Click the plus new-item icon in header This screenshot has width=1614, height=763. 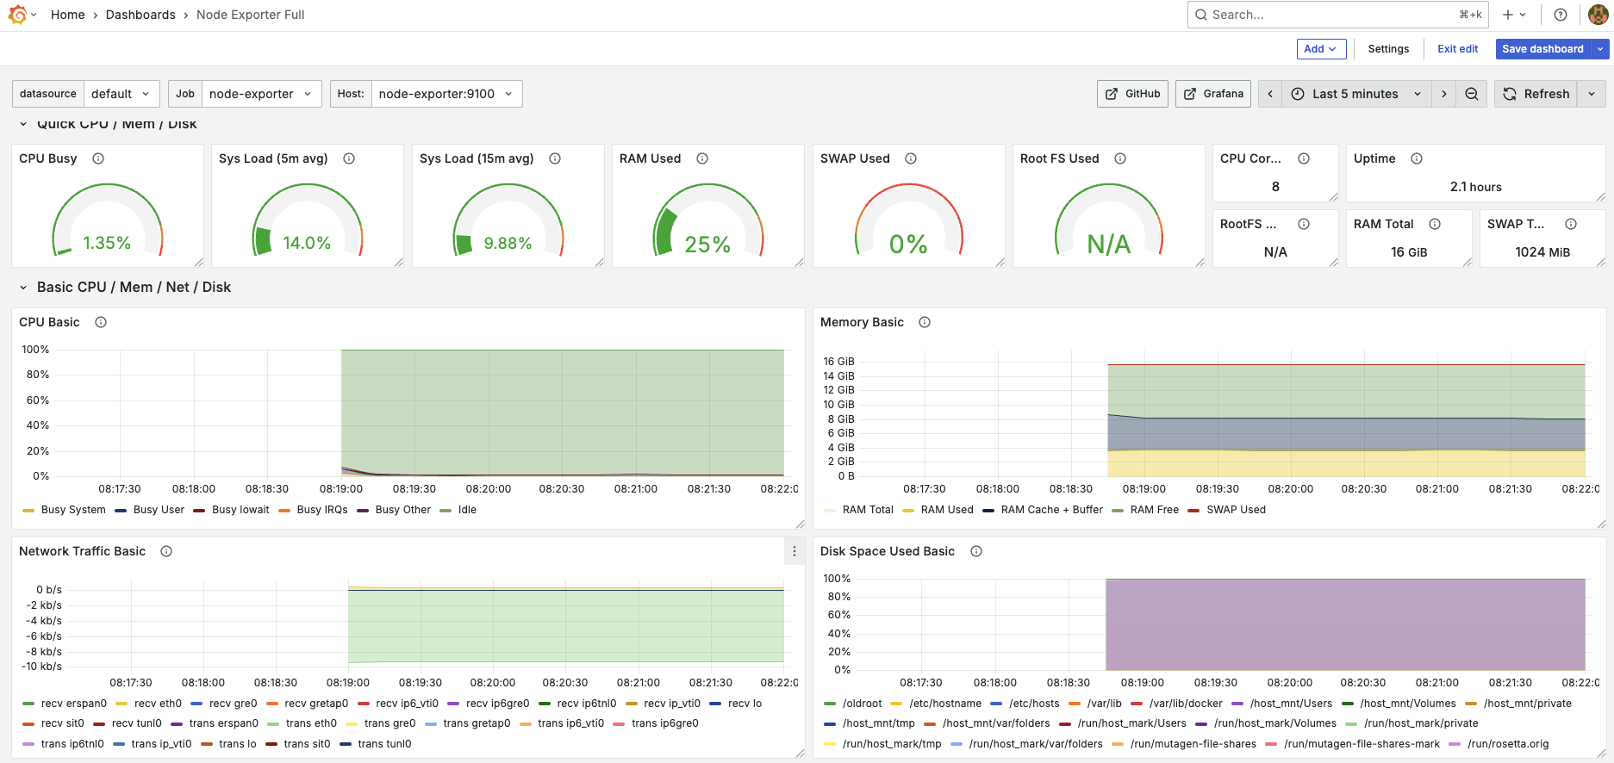(1514, 15)
